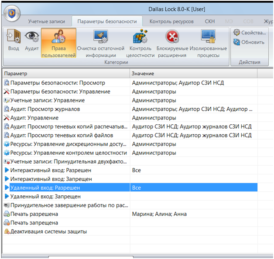
Task: Select Печать запрещена parameter text
Action: (x=34, y=223)
